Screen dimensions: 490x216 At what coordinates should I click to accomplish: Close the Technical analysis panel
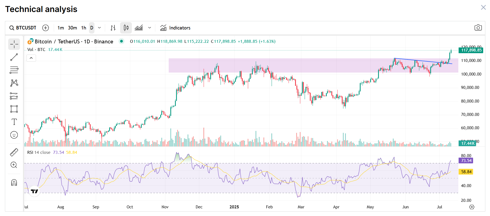click(483, 7)
